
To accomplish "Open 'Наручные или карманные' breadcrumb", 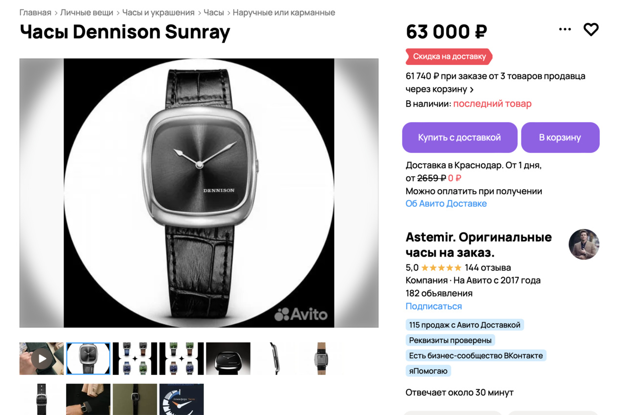I will 284,12.
